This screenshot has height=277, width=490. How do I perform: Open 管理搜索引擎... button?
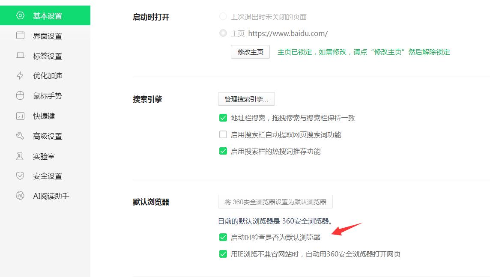(x=246, y=99)
